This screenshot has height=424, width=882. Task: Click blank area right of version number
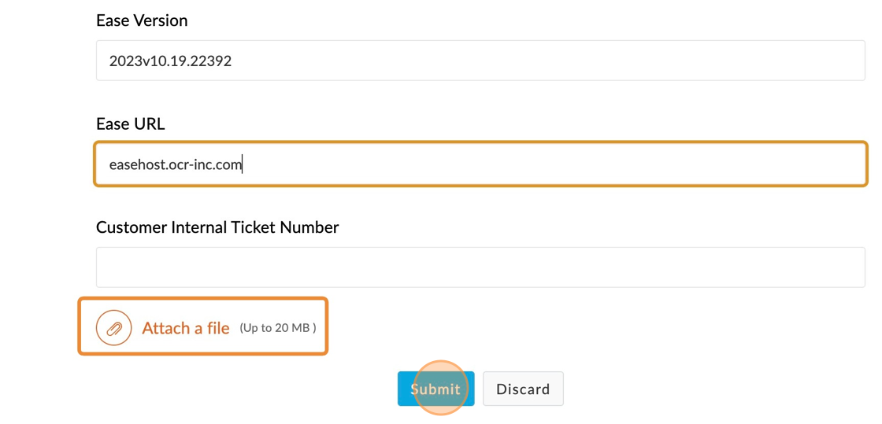[x=551, y=61]
